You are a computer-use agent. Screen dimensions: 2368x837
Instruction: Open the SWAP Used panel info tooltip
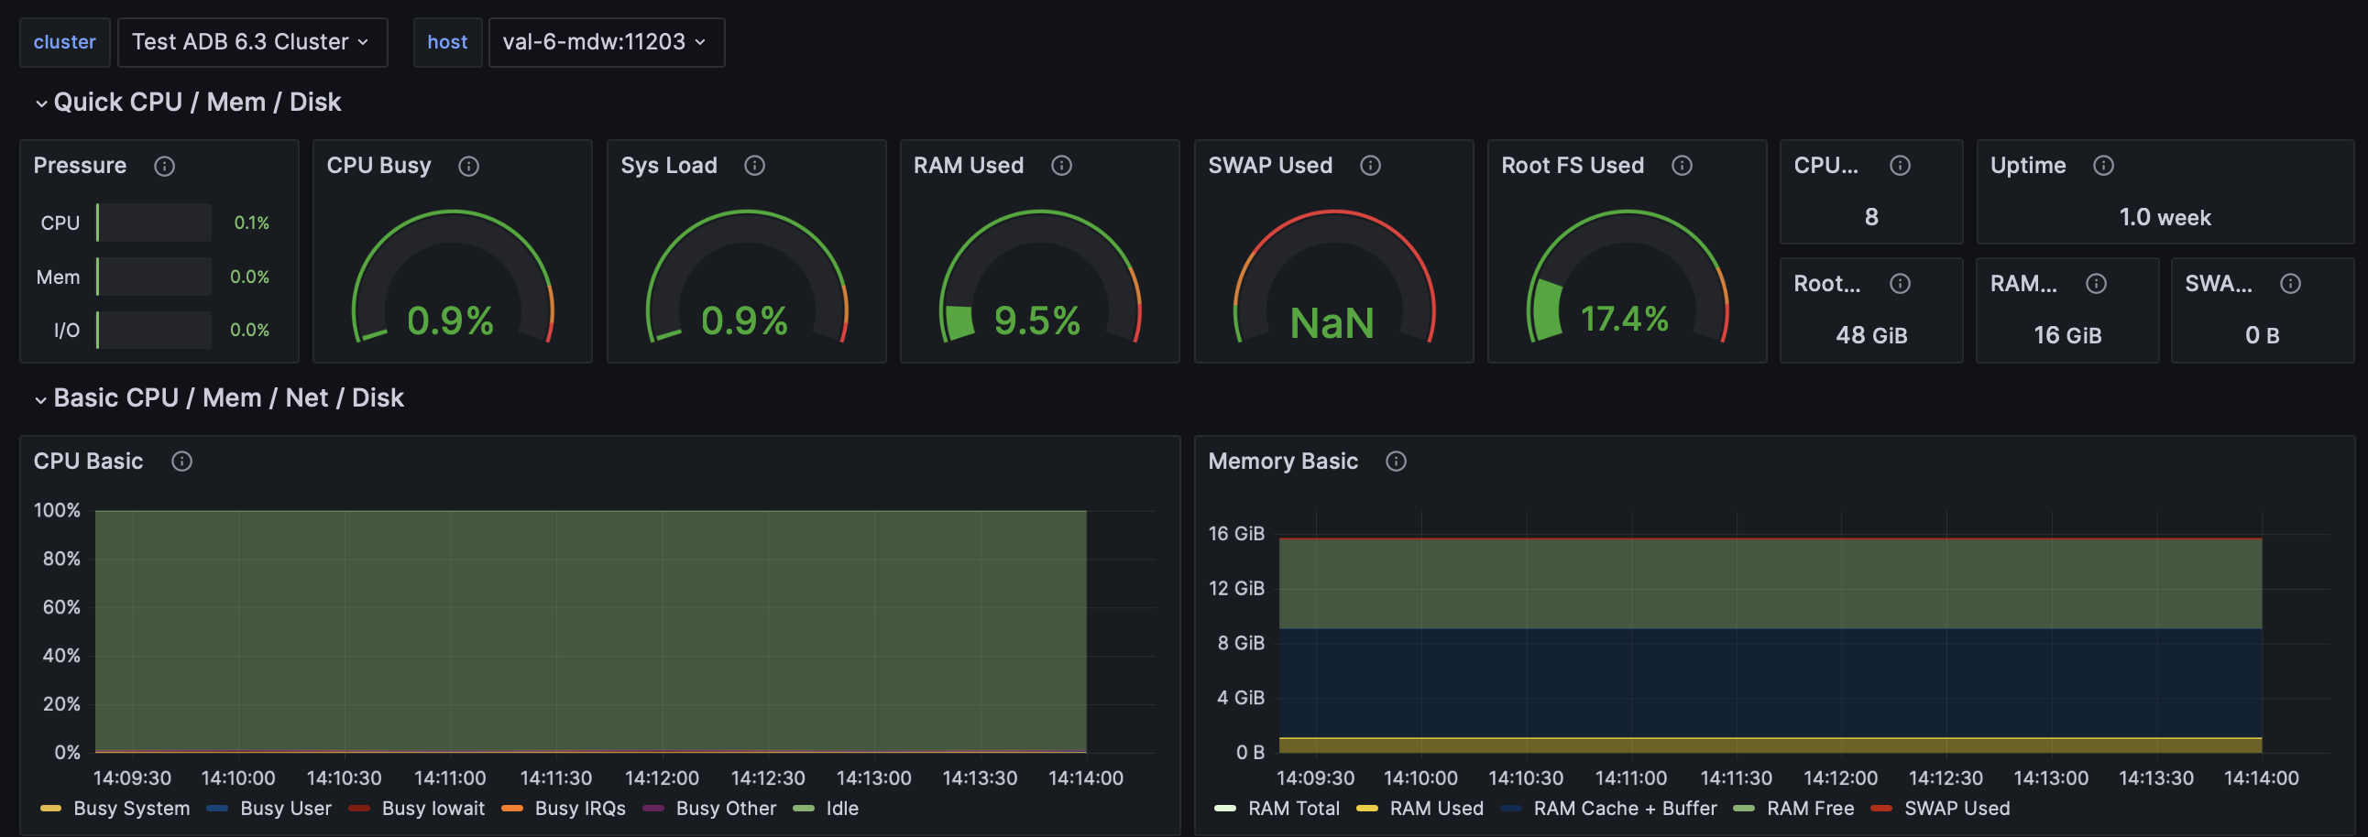pyautogui.click(x=1370, y=167)
